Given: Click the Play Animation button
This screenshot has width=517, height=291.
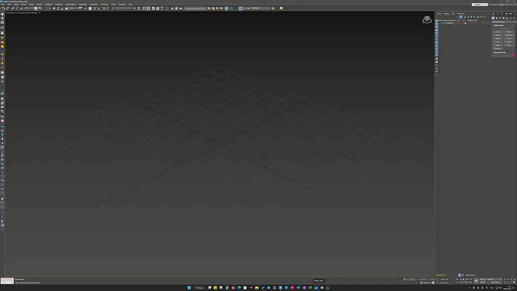Looking at the screenshot, I should [464, 280].
